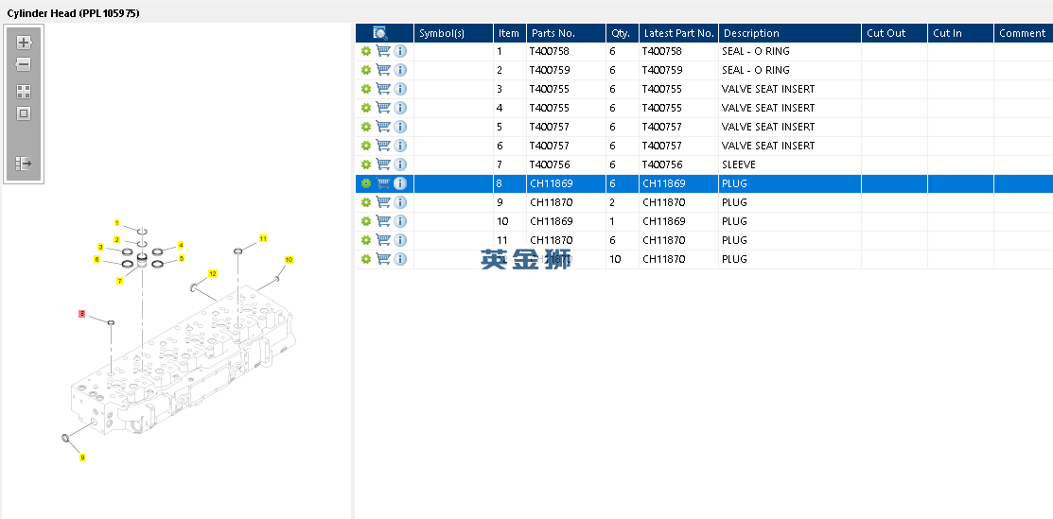Click green gear icon for item 3
Image resolution: width=1053 pixels, height=519 pixels.
click(x=366, y=89)
